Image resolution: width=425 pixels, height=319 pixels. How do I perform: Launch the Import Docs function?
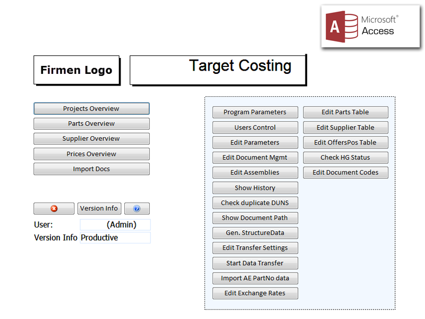click(91, 169)
